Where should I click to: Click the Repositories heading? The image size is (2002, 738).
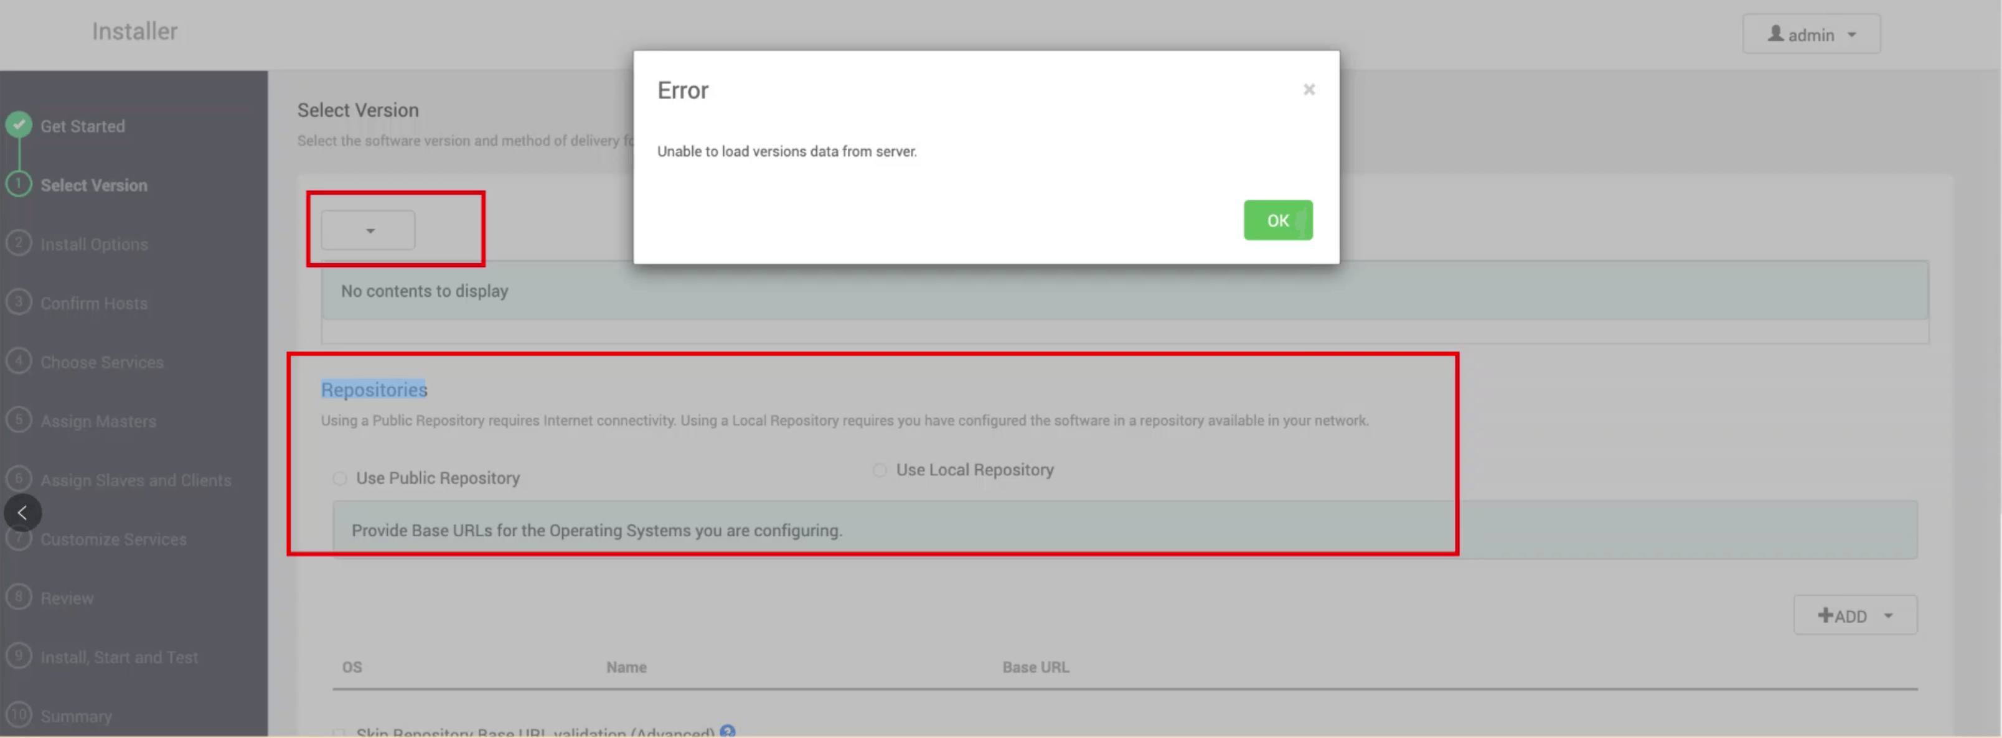pos(374,389)
